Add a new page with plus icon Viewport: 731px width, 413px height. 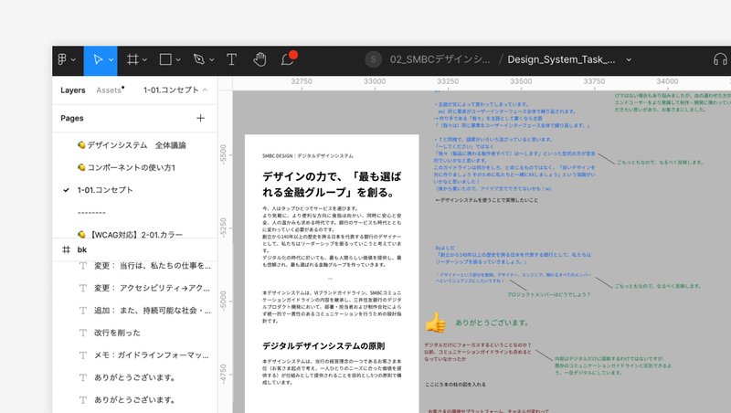[200, 118]
